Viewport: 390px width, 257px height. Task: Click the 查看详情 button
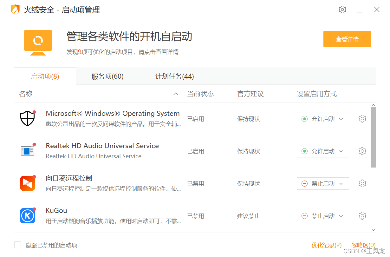point(347,39)
